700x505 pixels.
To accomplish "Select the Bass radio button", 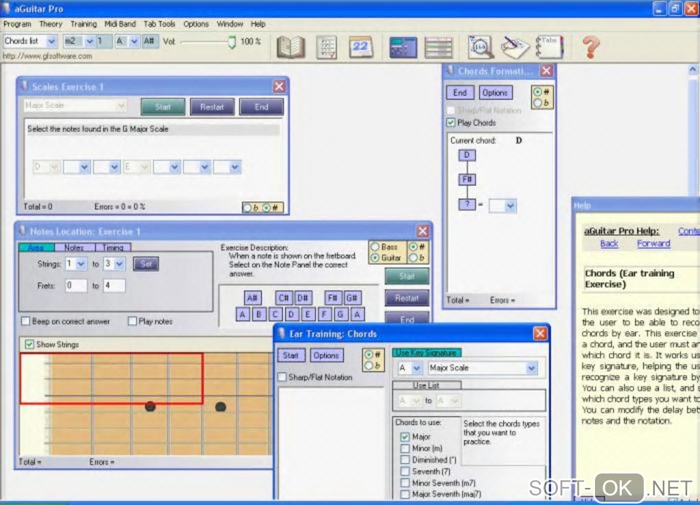I will coord(375,247).
